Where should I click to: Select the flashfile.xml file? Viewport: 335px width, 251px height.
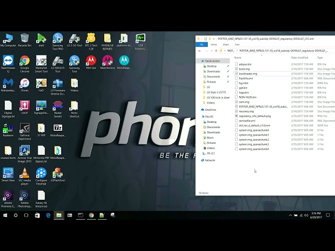[245, 78]
